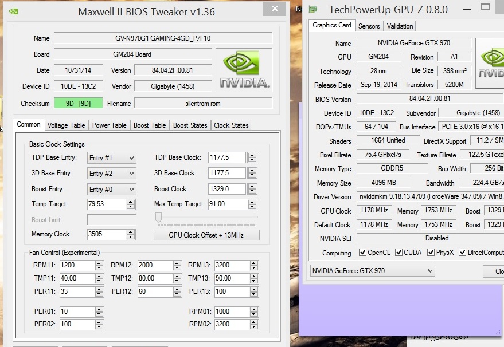Click the TMP13 temperature field

(x=232, y=278)
